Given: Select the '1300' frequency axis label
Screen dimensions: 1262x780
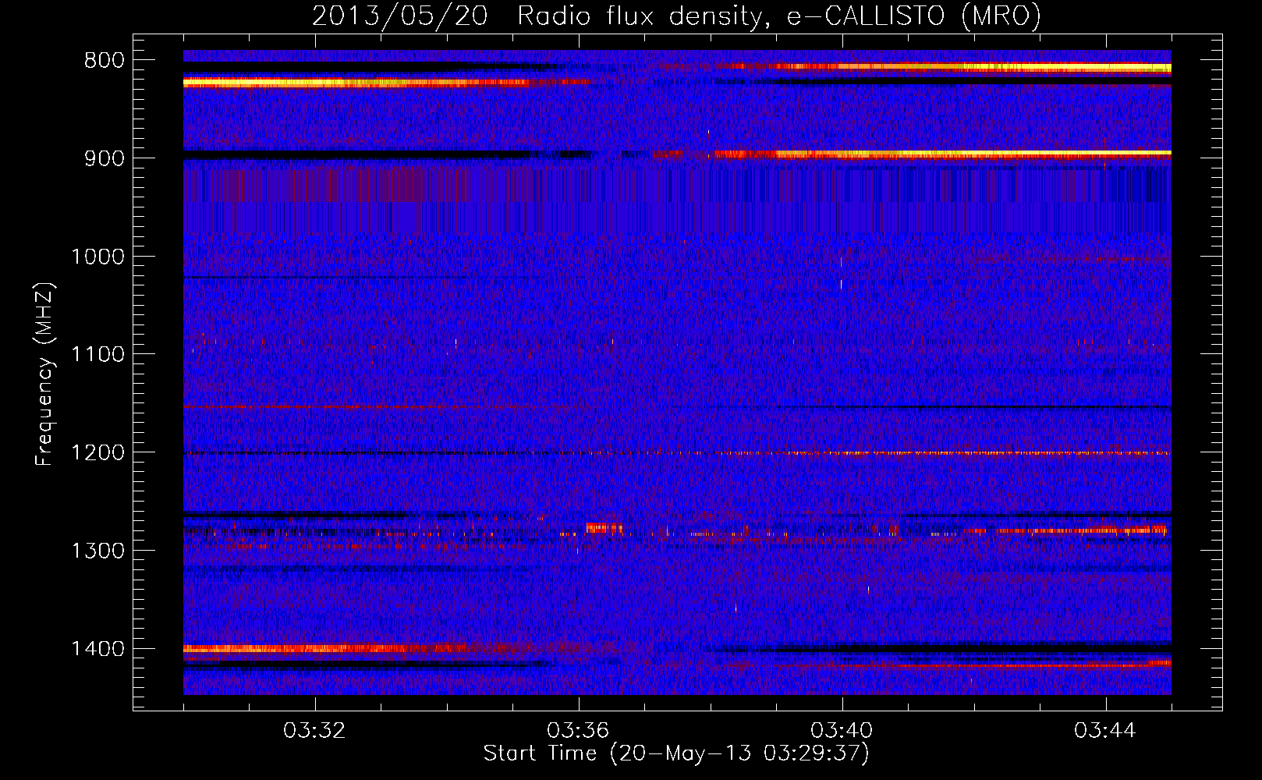Looking at the screenshot, I should [x=97, y=551].
